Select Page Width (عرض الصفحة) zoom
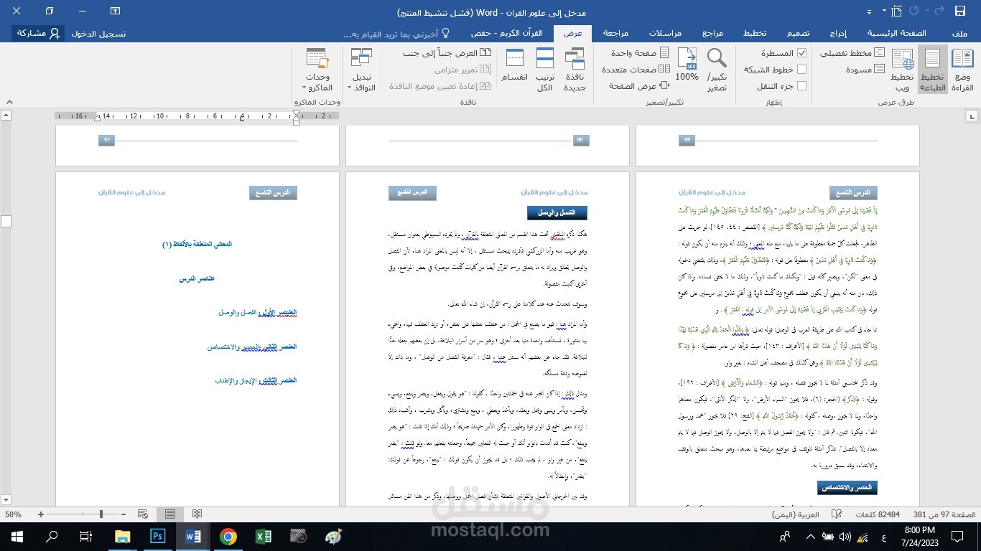The width and height of the screenshot is (981, 551). coord(639,86)
